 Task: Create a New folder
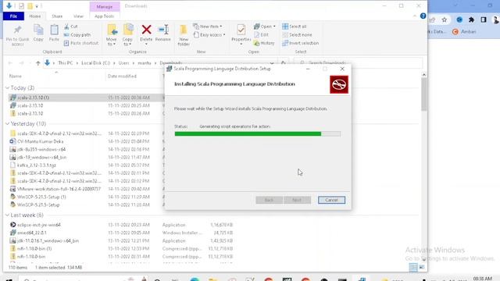(x=184, y=34)
